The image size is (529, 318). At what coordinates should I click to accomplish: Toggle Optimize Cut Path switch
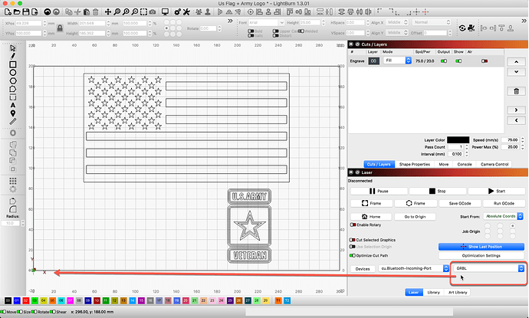pos(352,255)
